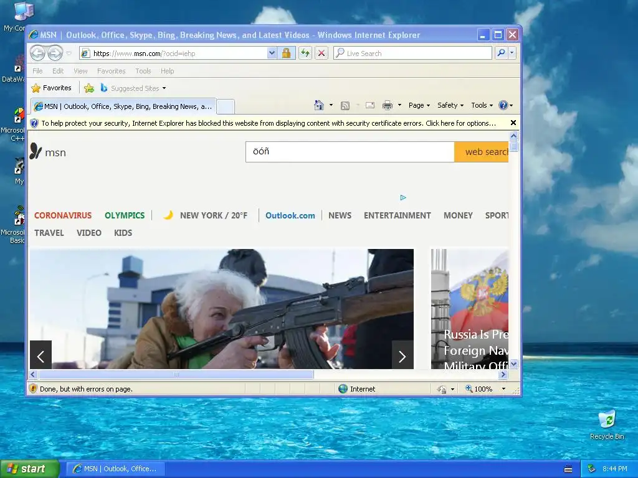Click the Favorites star button
The image size is (638, 478).
[51, 88]
